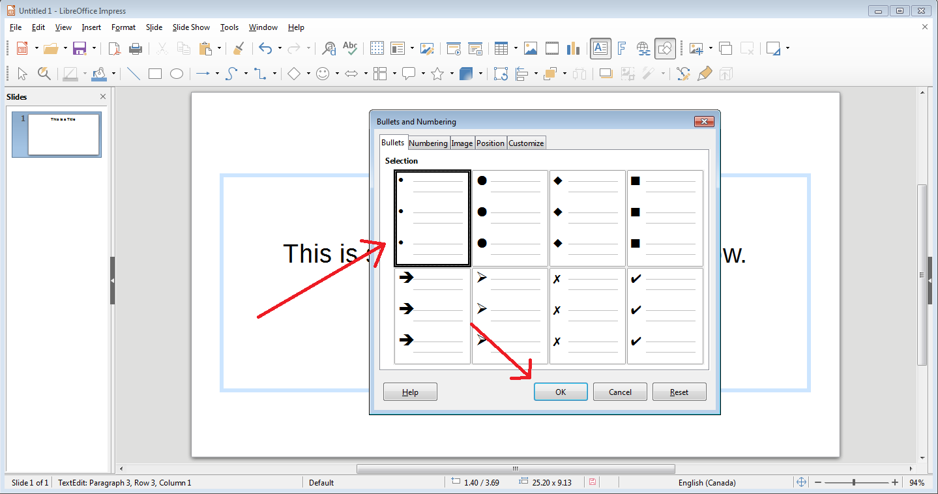Select the Insert Table icon

pos(501,48)
